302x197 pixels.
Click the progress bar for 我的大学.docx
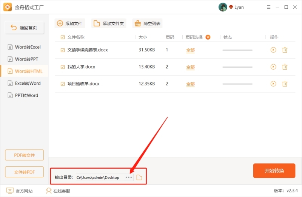[x=237, y=67]
